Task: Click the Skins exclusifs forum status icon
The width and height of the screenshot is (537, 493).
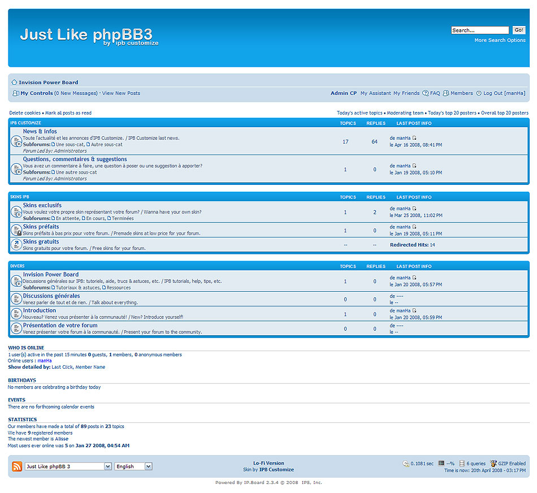Action: click(16, 211)
